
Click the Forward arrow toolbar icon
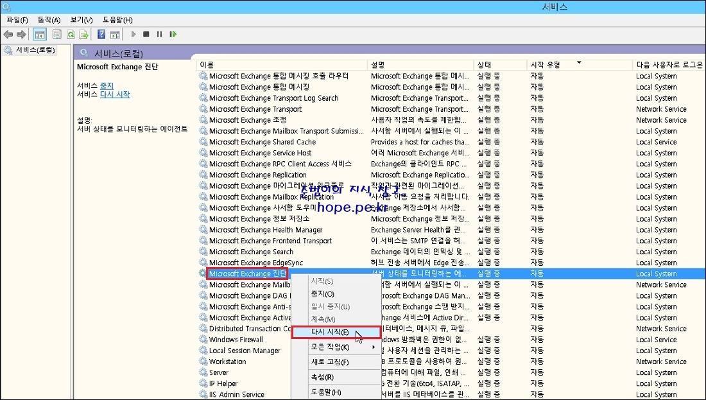point(21,34)
